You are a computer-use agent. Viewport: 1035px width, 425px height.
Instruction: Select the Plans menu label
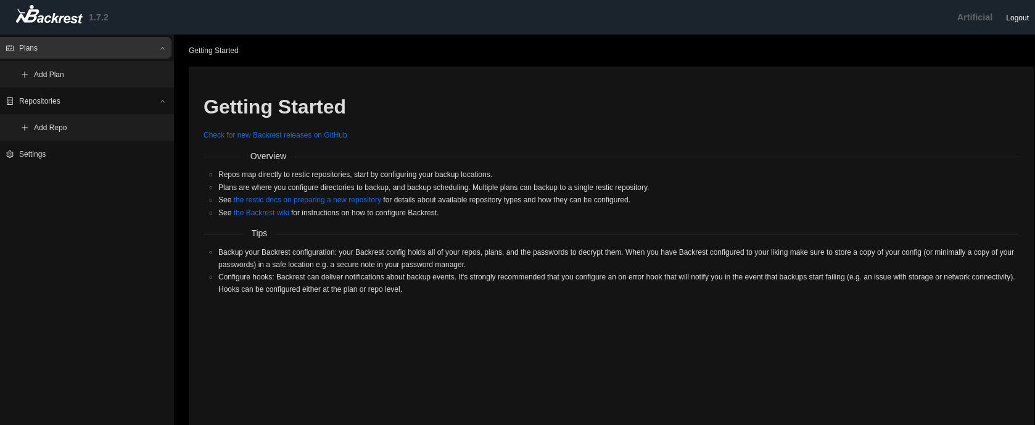tap(28, 48)
